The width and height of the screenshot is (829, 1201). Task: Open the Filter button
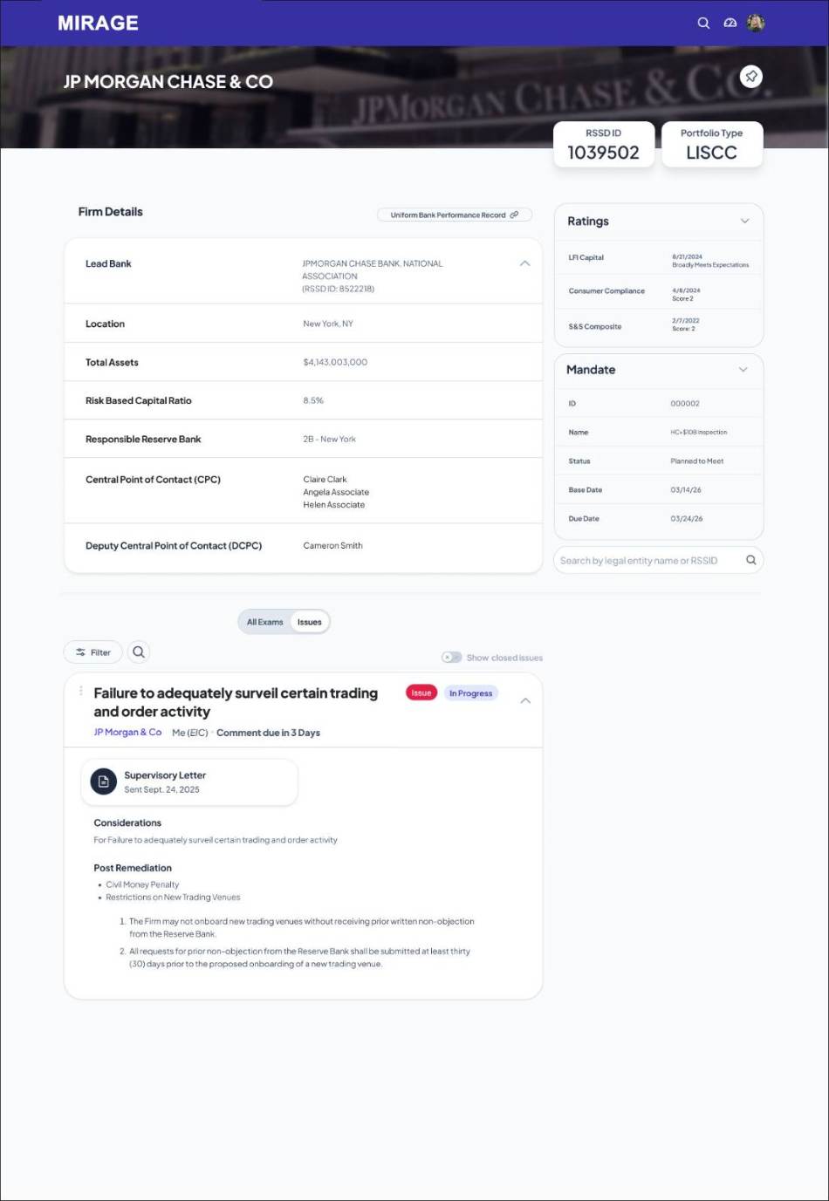point(93,652)
